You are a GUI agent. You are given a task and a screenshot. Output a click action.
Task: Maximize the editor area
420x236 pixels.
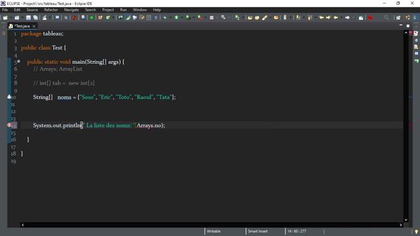(x=408, y=26)
